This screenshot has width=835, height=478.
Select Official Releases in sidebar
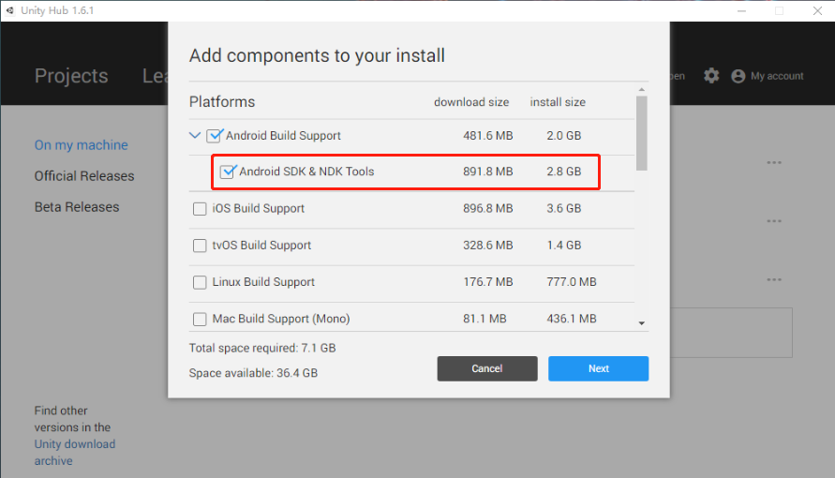click(x=84, y=175)
